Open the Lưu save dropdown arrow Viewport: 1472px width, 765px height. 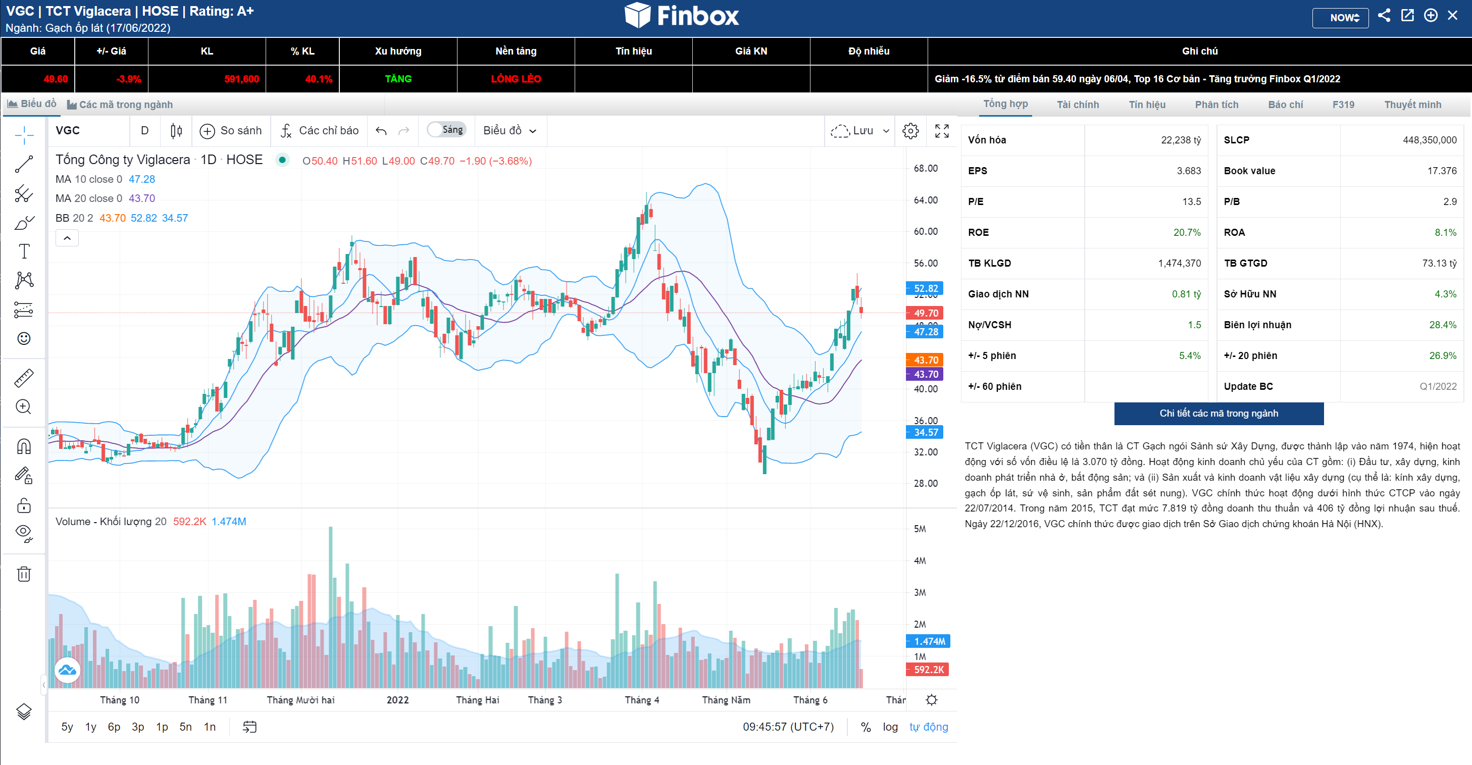point(886,131)
